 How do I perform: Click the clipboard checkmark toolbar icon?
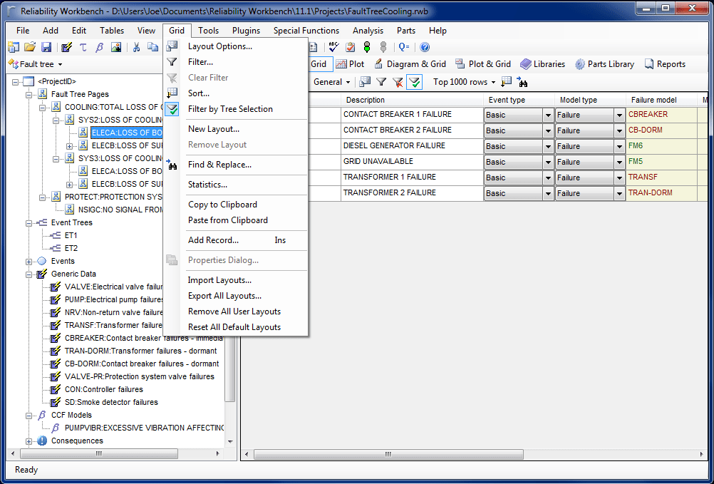pyautogui.click(x=350, y=47)
